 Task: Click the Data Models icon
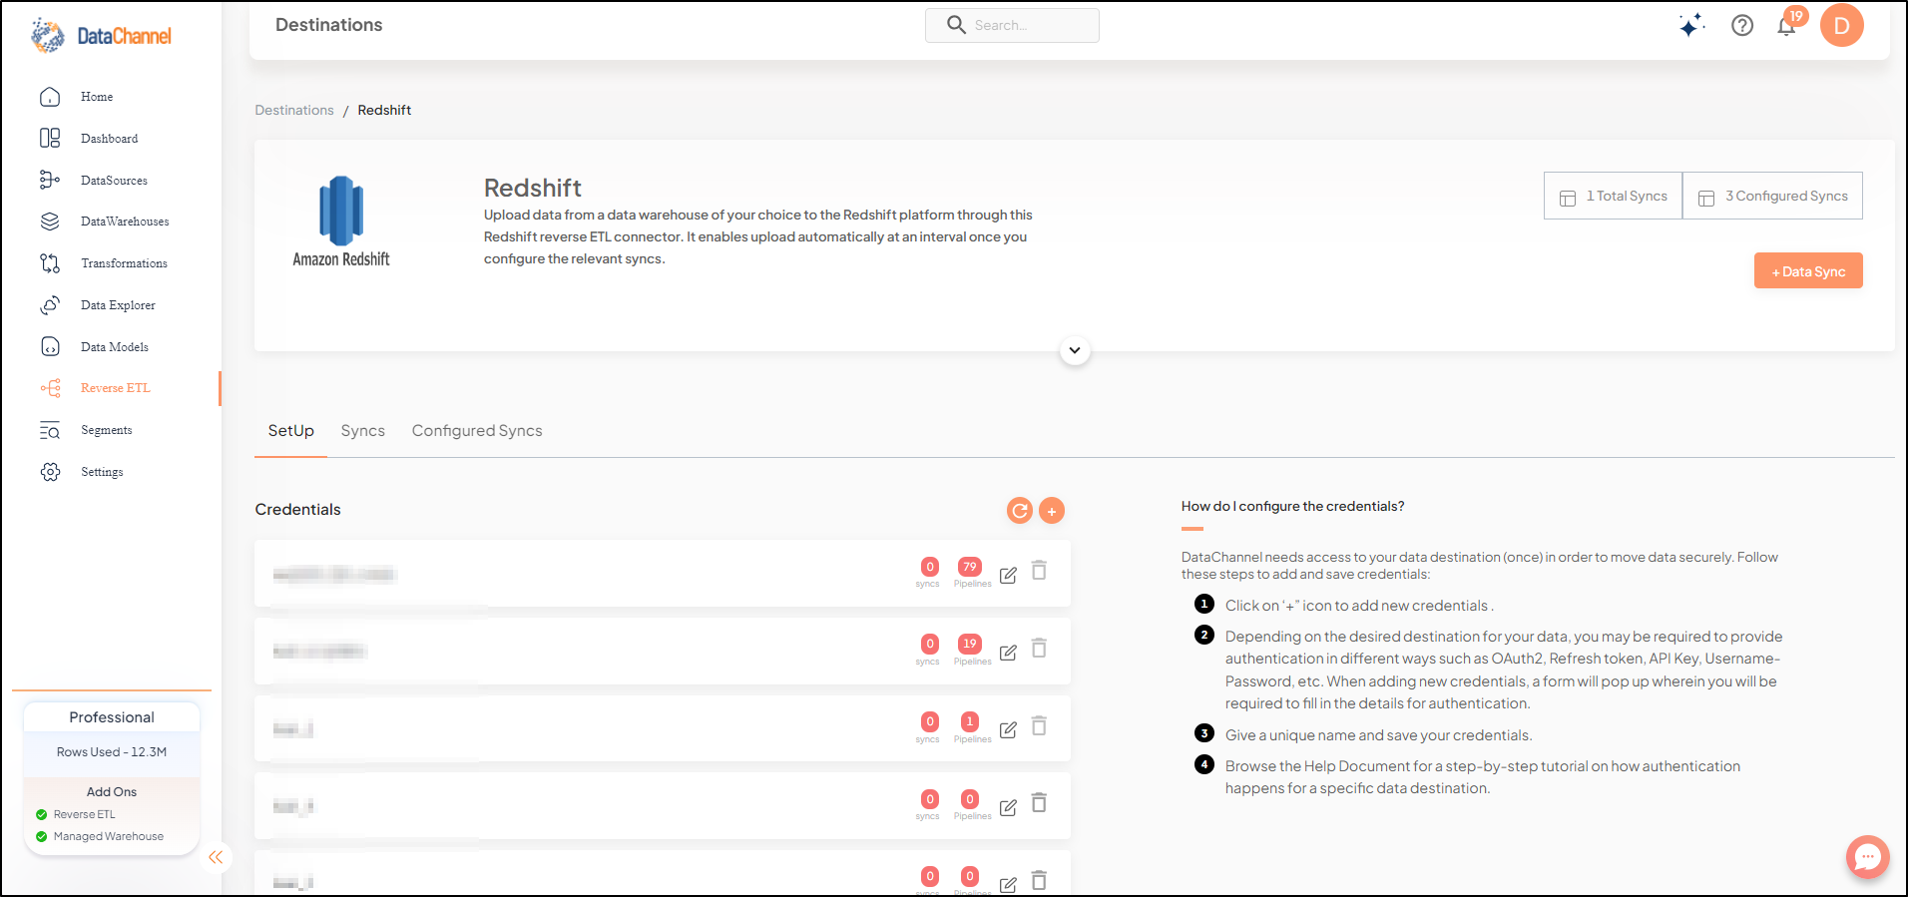(50, 346)
